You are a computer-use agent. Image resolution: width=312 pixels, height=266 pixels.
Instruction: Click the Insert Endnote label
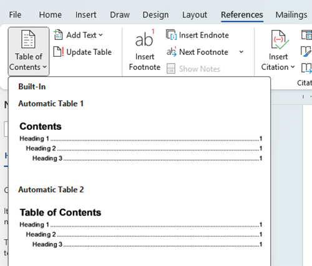[204, 35]
